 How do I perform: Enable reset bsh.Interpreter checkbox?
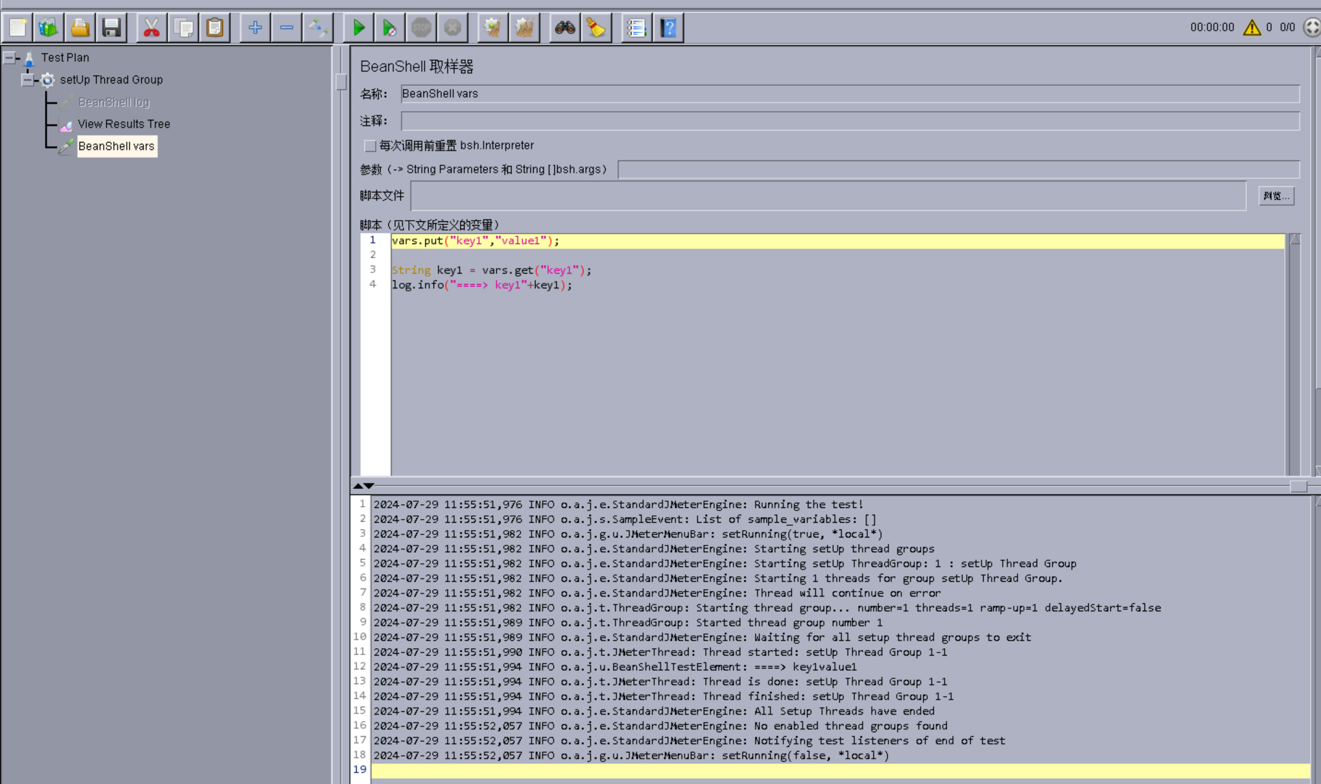tap(370, 146)
